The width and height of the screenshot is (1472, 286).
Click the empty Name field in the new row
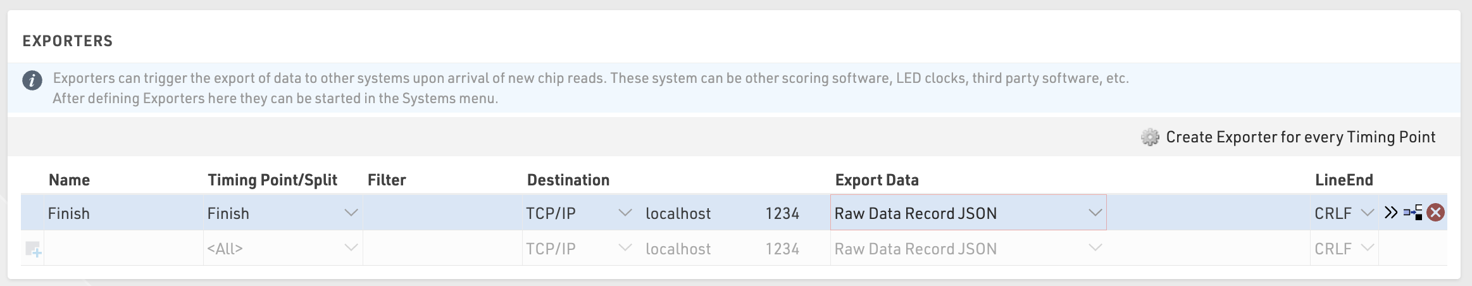coord(123,249)
